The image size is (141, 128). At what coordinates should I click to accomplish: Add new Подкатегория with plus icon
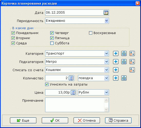pos(116,62)
